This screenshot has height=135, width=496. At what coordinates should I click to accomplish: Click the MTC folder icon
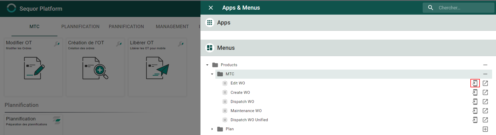point(220,74)
